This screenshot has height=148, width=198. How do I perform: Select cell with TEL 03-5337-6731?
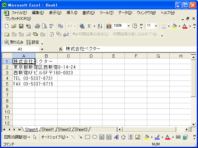[x=24, y=78]
